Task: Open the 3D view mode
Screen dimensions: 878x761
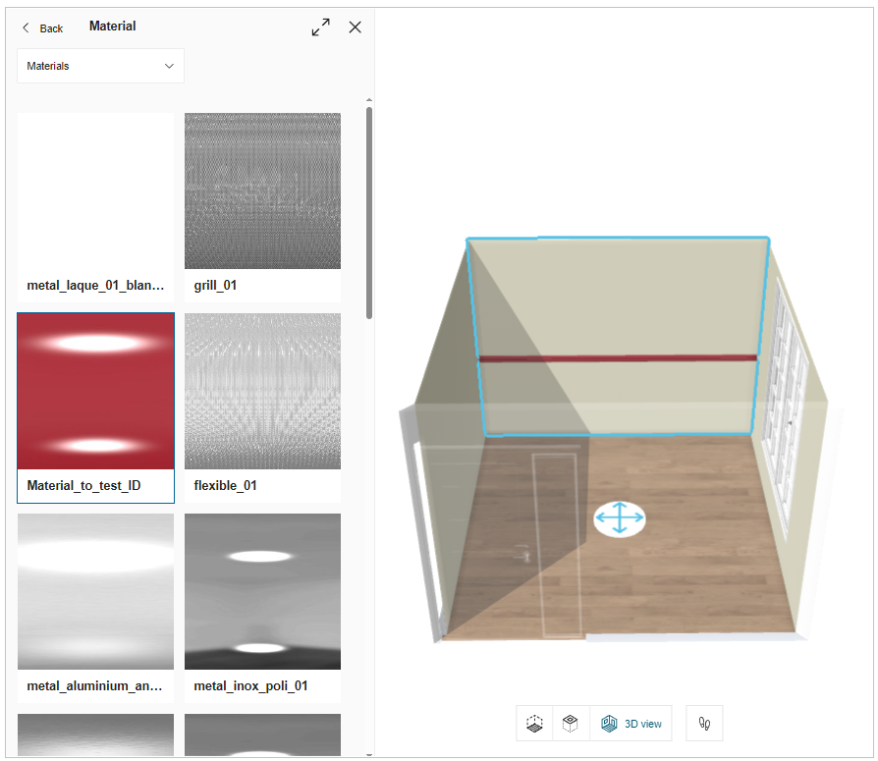Action: (x=631, y=724)
